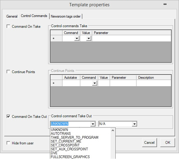
Task: Choose TAKE_SERVER_TO_PROGRAM from the list
Action: pyautogui.click(x=74, y=138)
